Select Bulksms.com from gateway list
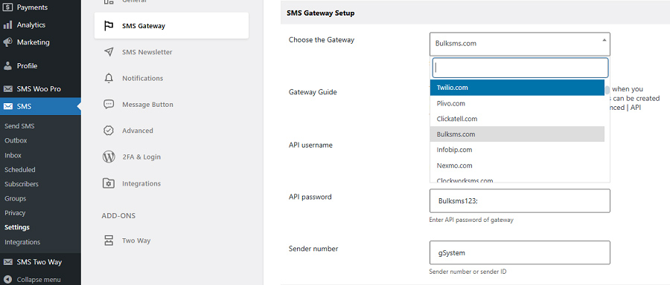Viewport: 670px width, 285px height. pyautogui.click(x=517, y=134)
